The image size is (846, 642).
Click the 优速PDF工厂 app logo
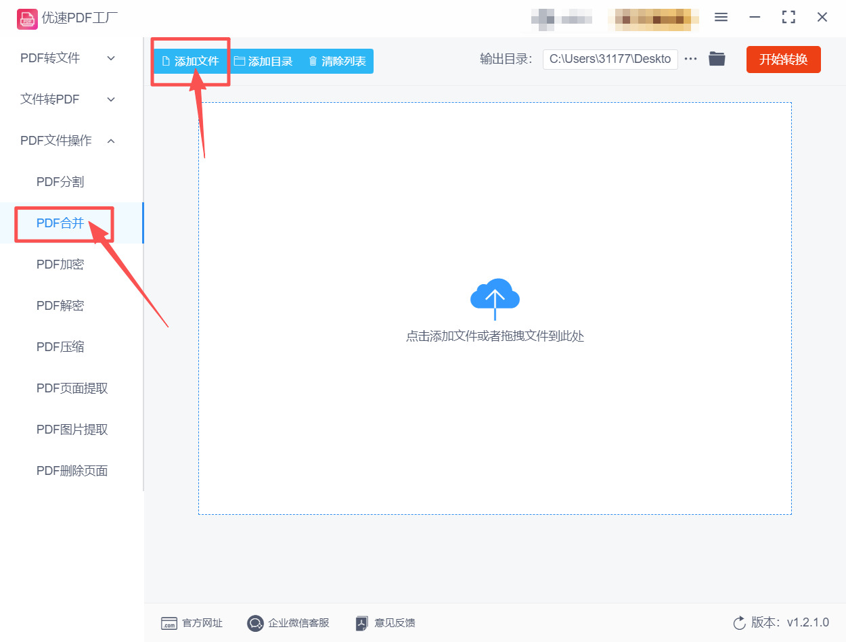27,18
